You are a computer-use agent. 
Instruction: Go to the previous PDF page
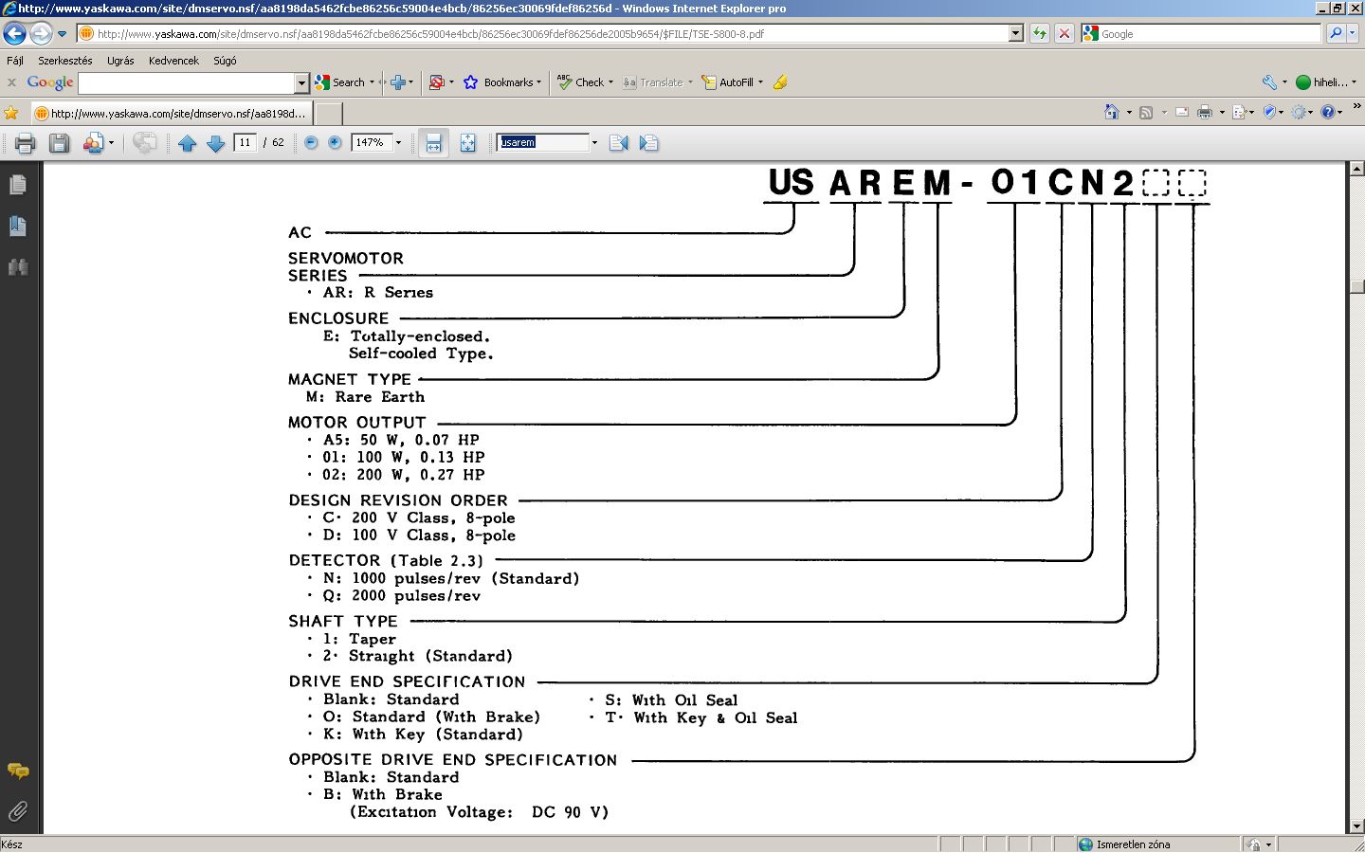187,143
